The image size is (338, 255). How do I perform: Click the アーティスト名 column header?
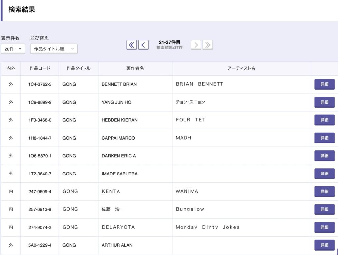pyautogui.click(x=241, y=68)
